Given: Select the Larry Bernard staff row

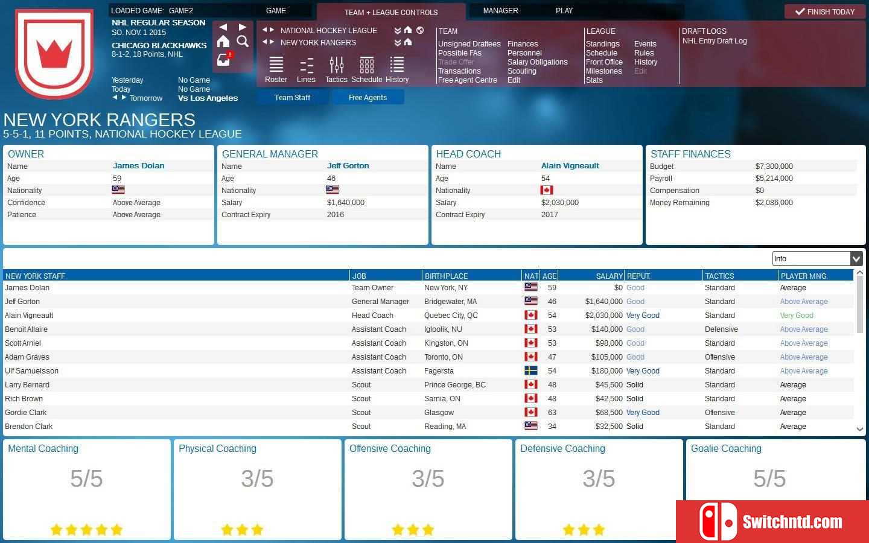Looking at the screenshot, I should pos(428,385).
